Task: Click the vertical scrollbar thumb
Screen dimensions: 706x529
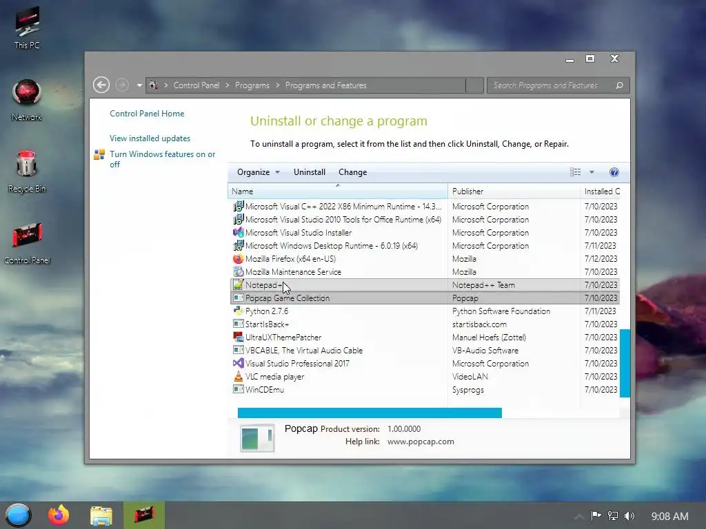Action: (x=625, y=363)
